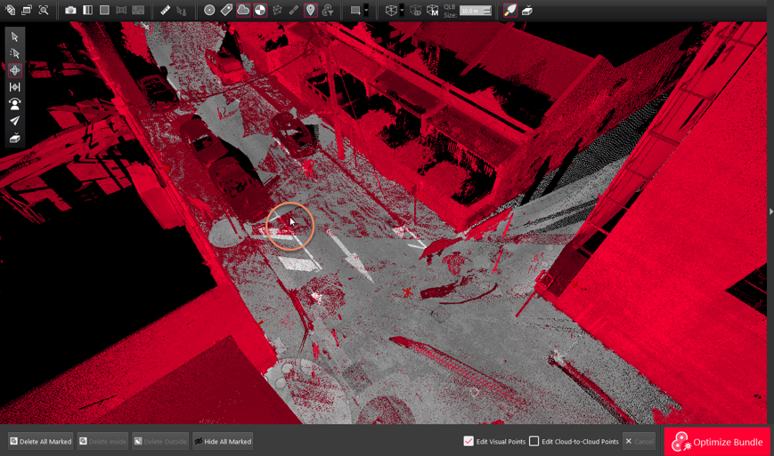This screenshot has height=456, width=774.
Task: Click the eraser icon in top toolbar
Action: pos(527,11)
